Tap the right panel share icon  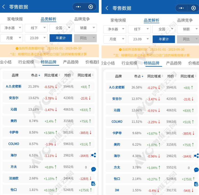196,156
